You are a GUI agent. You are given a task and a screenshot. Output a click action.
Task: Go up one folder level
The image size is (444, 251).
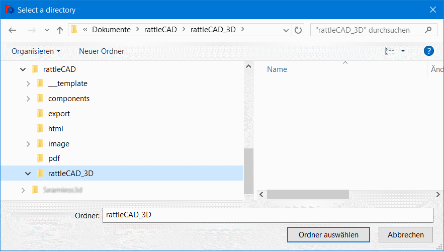pyautogui.click(x=59, y=30)
